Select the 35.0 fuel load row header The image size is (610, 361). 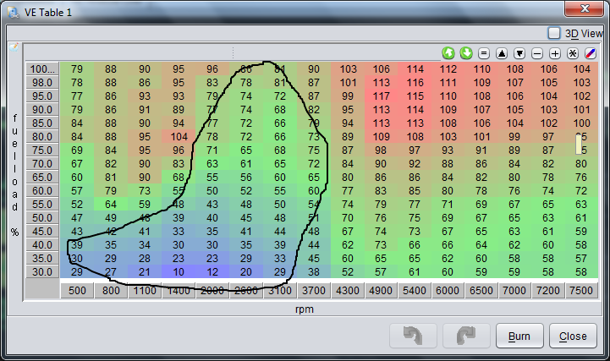[x=42, y=259]
